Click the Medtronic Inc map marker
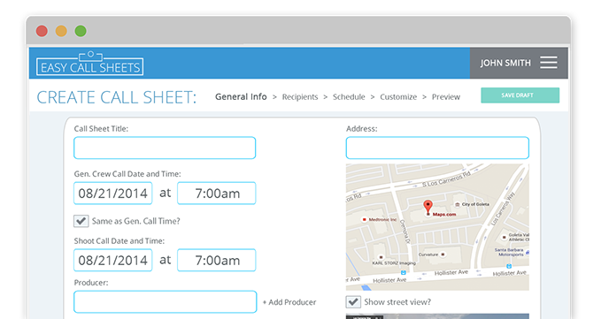Image resolution: width=601 pixels, height=319 pixels. tap(364, 219)
